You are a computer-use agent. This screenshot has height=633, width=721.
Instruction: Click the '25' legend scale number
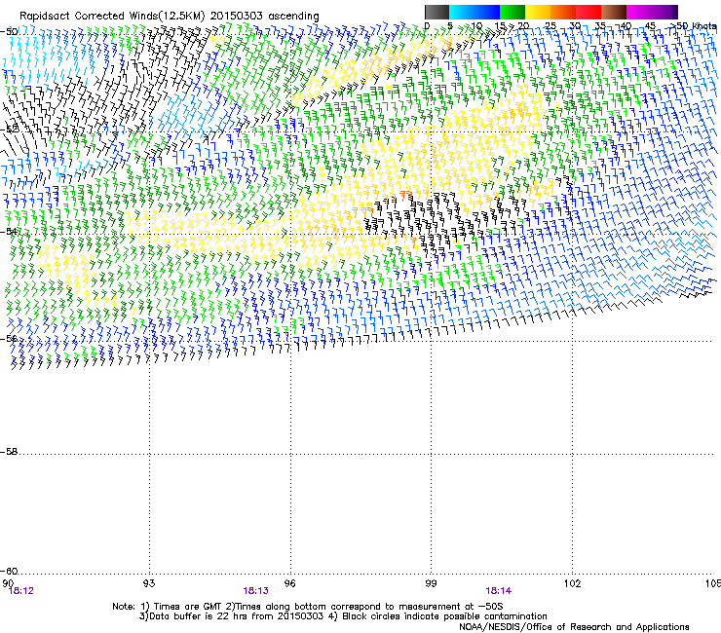550,26
